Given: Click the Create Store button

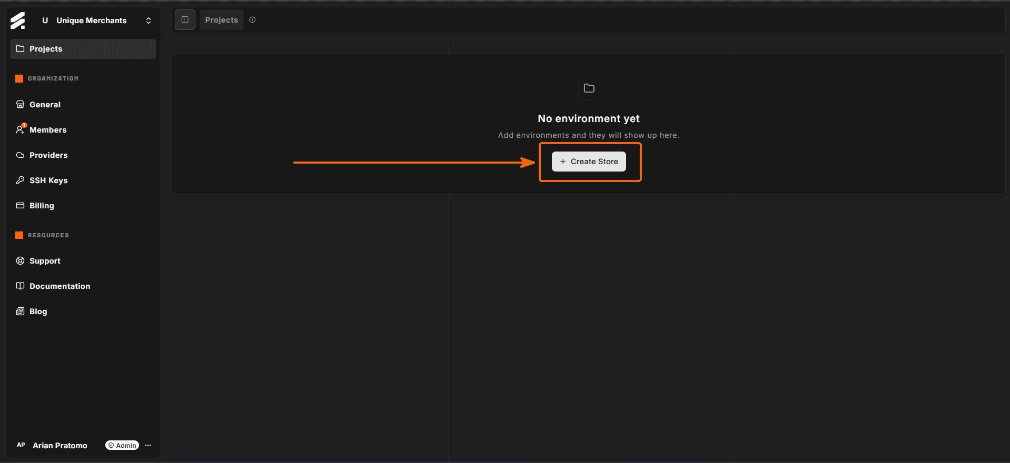Looking at the screenshot, I should tap(589, 162).
